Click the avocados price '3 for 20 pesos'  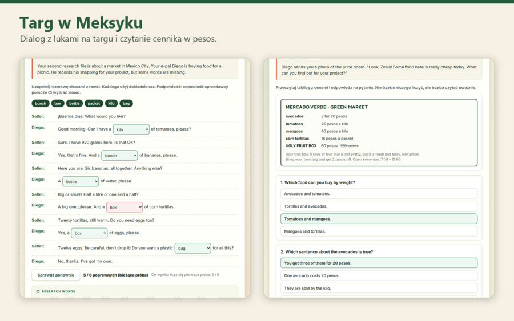point(334,116)
